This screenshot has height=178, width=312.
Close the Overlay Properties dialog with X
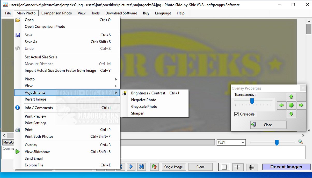tap(303, 88)
